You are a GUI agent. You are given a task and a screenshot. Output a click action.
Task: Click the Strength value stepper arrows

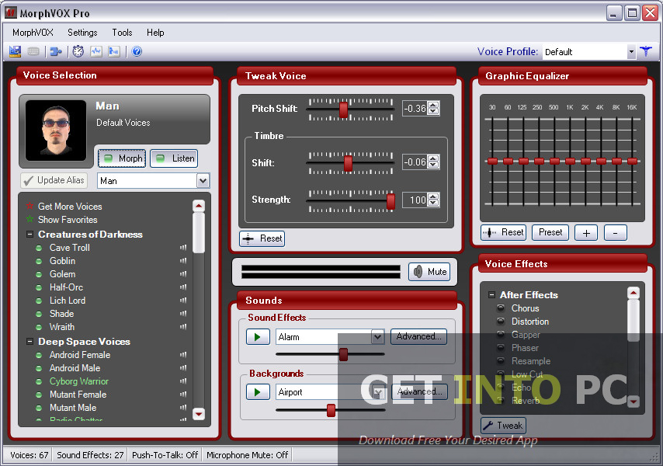click(433, 200)
